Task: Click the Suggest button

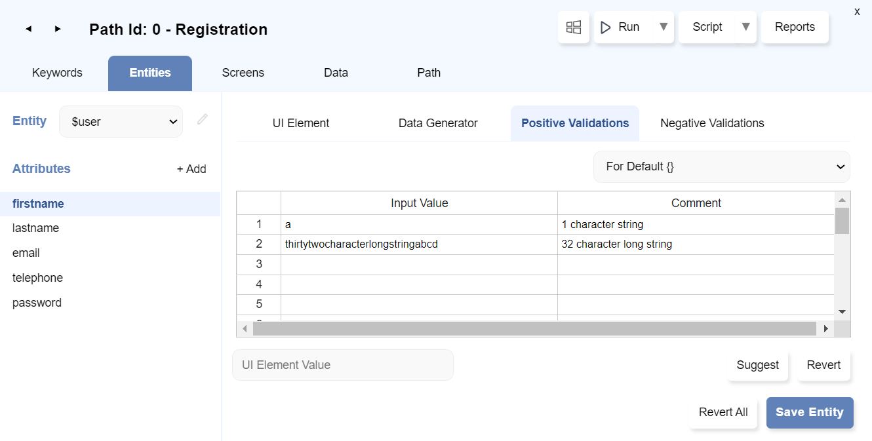Action: [x=757, y=365]
